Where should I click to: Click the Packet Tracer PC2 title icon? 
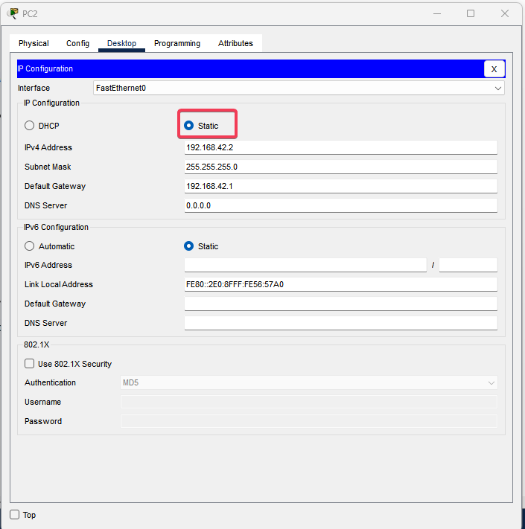13,13
